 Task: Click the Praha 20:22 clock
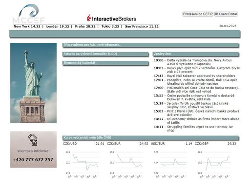tap(85, 26)
